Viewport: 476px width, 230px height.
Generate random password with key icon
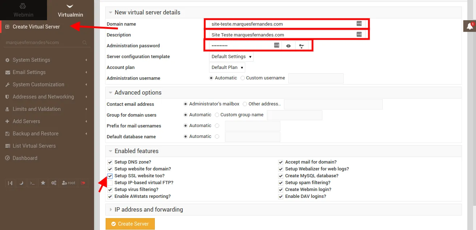point(301,46)
